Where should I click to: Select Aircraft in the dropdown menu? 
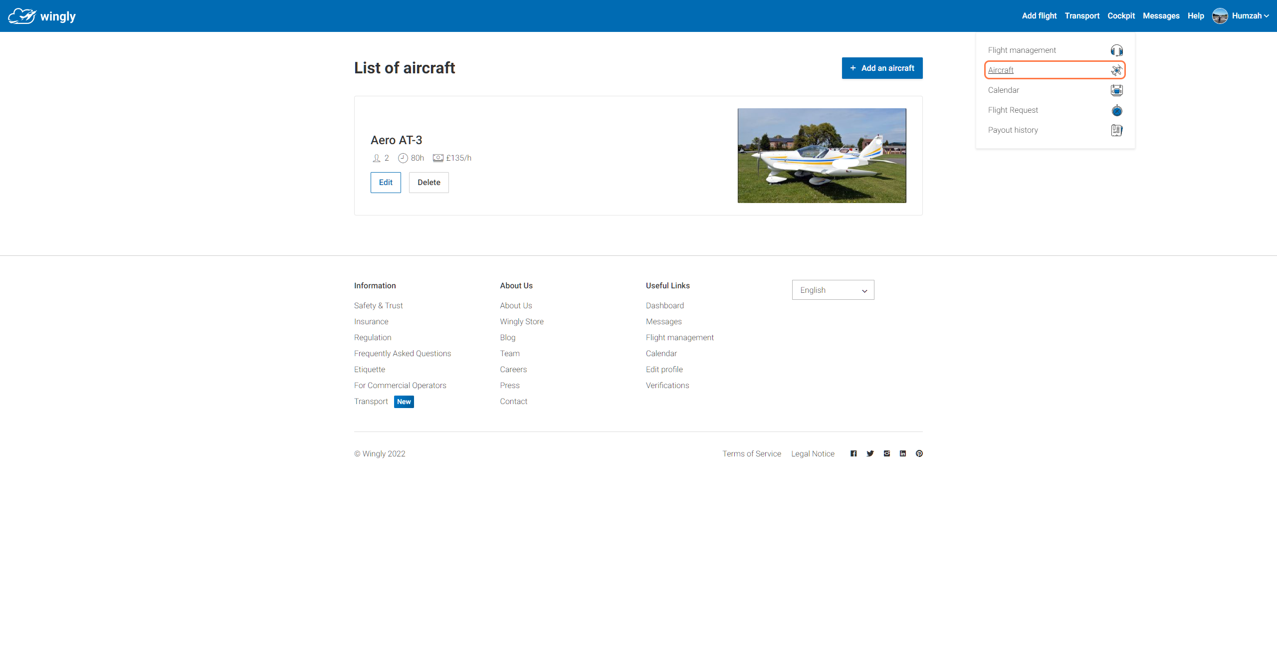(1055, 70)
